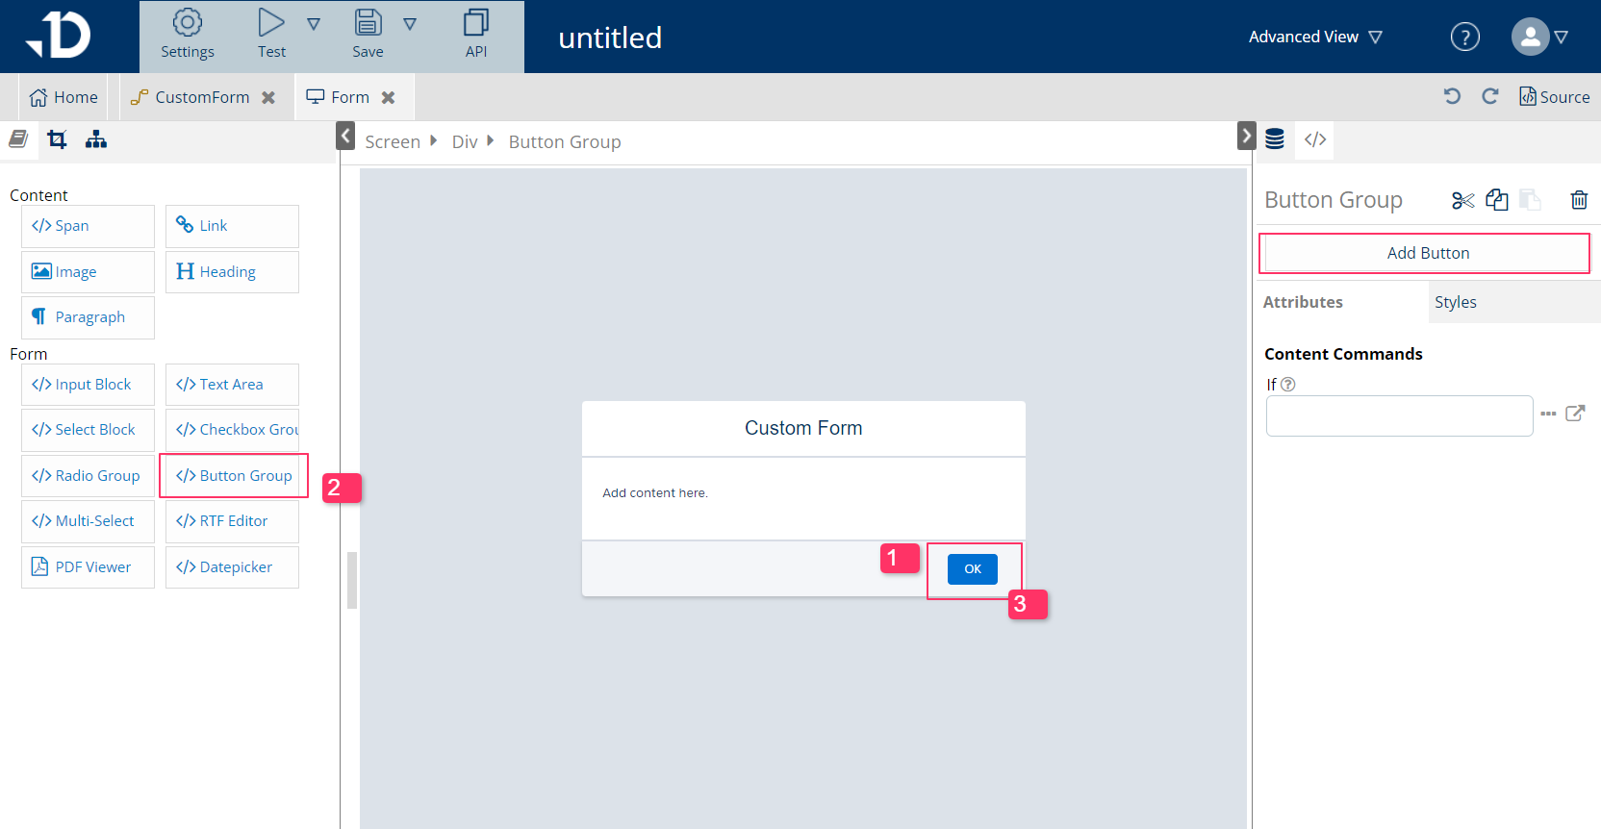Open the data layers panel icon
The image size is (1601, 829).
1274,138
